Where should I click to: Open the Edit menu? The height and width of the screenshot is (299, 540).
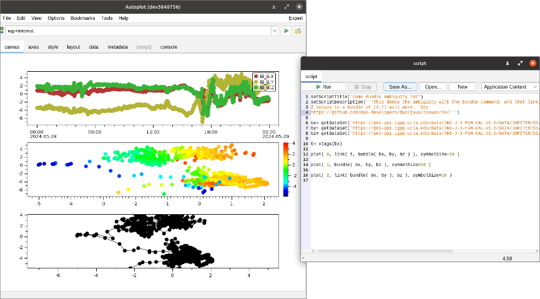pyautogui.click(x=21, y=18)
